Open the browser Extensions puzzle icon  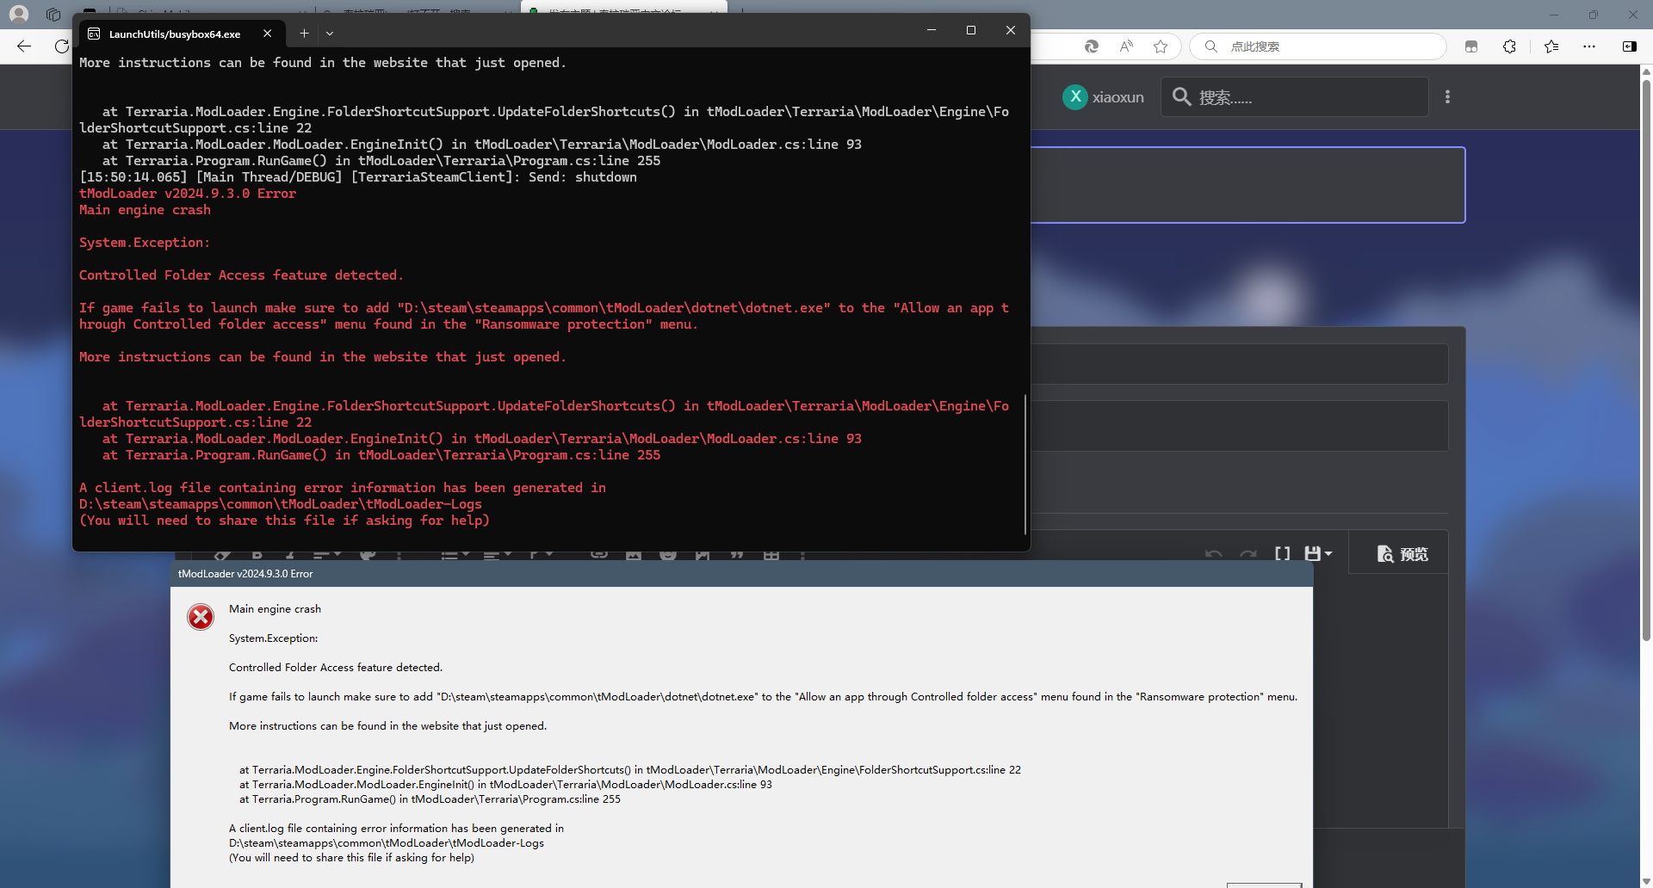[1509, 46]
